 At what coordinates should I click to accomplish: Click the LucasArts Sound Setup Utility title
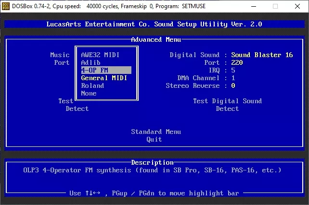(x=154, y=24)
